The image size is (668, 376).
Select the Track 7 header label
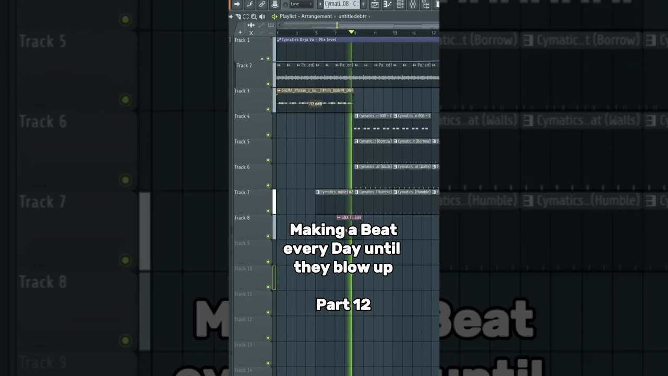point(242,193)
